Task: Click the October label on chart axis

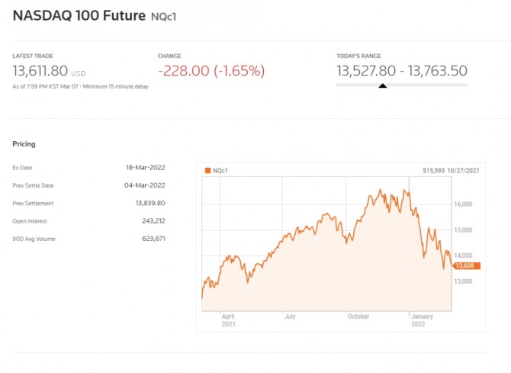Action: coord(358,315)
